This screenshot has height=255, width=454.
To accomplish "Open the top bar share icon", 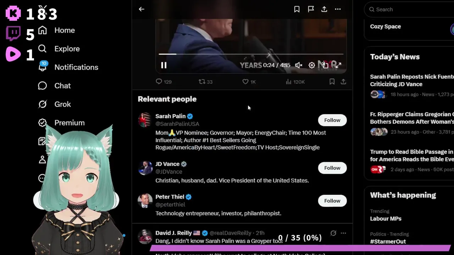I will click(324, 9).
